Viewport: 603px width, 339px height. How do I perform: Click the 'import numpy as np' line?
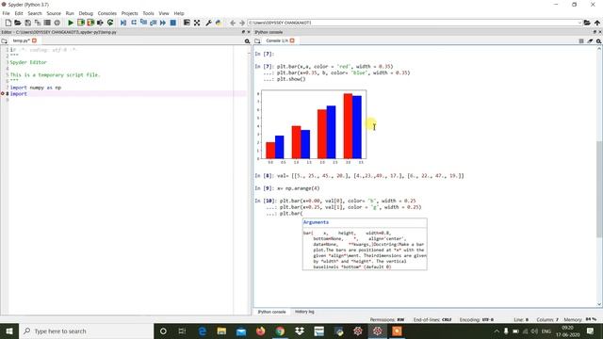36,88
